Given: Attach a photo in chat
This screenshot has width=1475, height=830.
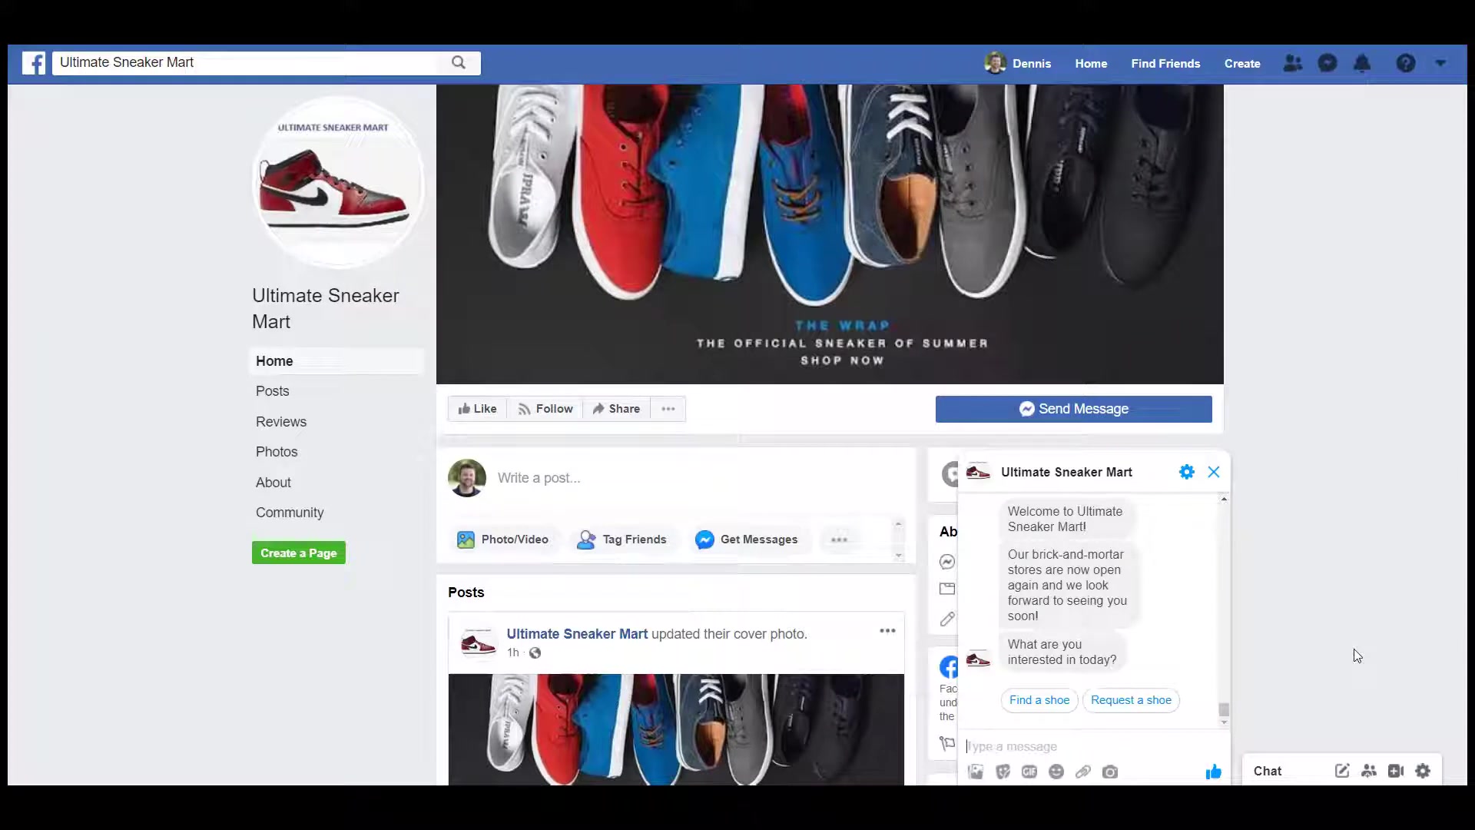Looking at the screenshot, I should (976, 772).
